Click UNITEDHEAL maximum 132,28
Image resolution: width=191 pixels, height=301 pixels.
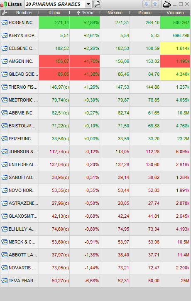[122, 164]
